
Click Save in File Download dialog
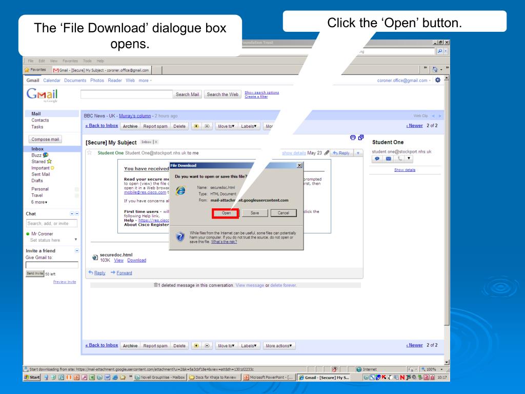pyautogui.click(x=255, y=213)
